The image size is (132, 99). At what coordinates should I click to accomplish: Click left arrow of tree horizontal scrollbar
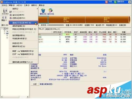(x=2, y=97)
